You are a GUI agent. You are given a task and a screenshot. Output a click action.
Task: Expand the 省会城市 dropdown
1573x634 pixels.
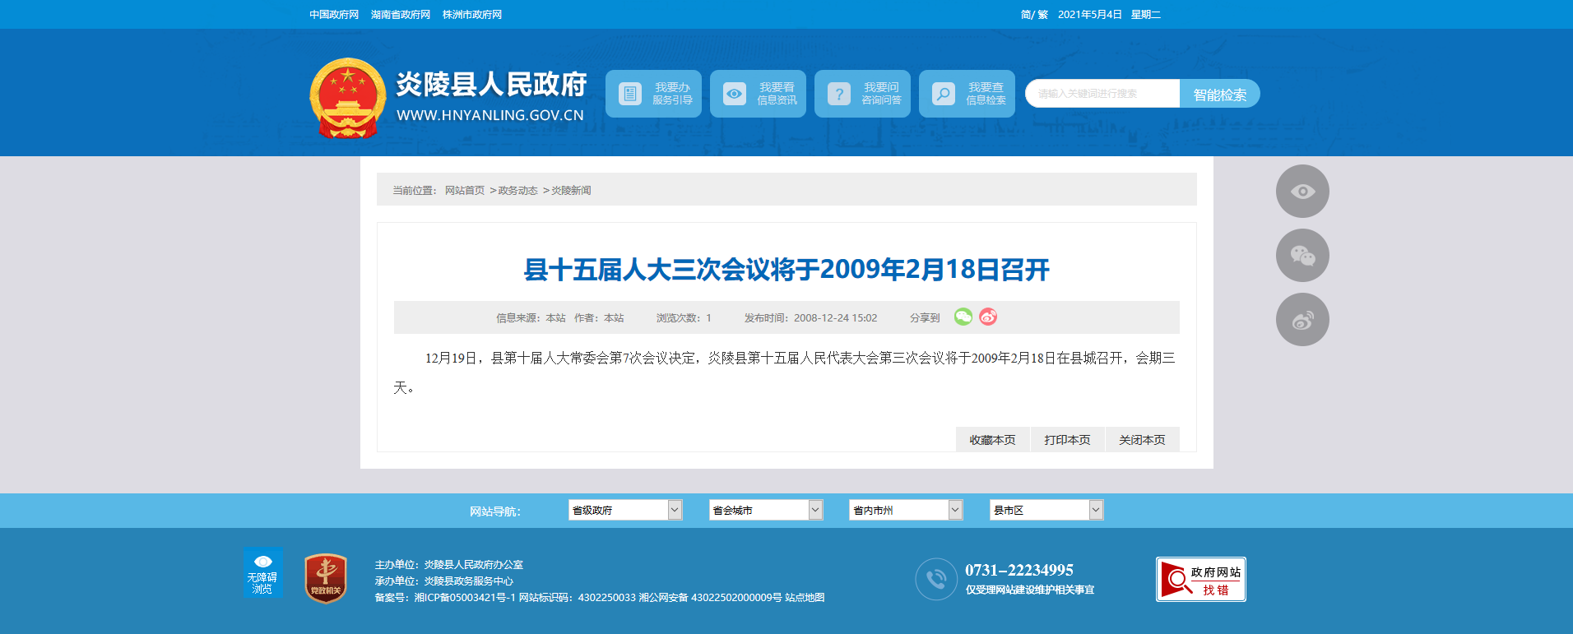tap(766, 510)
